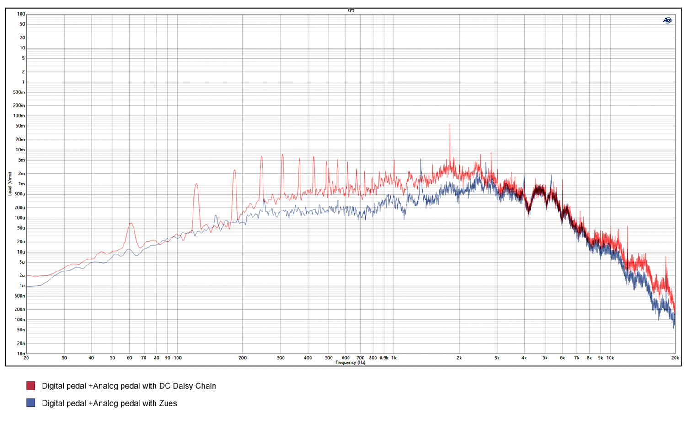Click the 10n tick on level axis
The height and width of the screenshot is (422, 686).
point(21,354)
